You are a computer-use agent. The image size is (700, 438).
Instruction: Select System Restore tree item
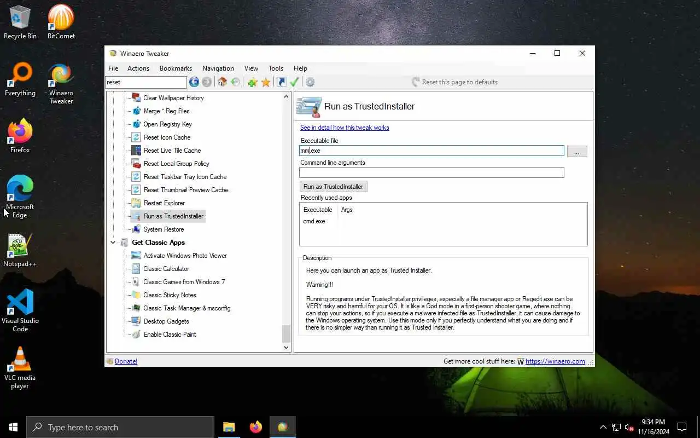click(x=164, y=229)
